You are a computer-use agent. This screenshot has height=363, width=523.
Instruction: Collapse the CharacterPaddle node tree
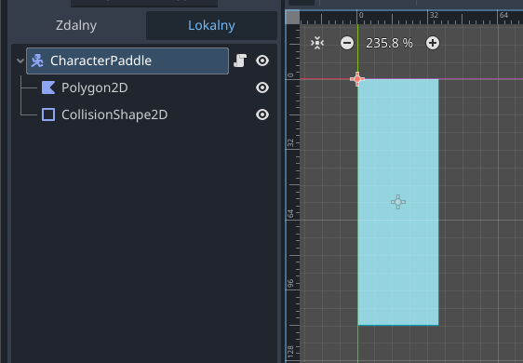tap(20, 60)
